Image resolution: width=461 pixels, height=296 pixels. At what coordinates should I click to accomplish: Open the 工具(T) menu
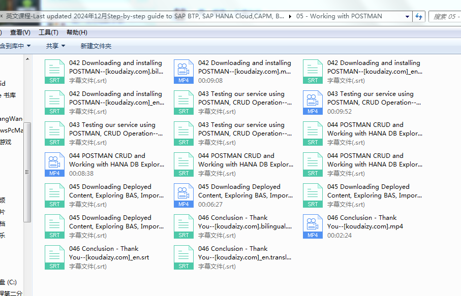pyautogui.click(x=48, y=32)
